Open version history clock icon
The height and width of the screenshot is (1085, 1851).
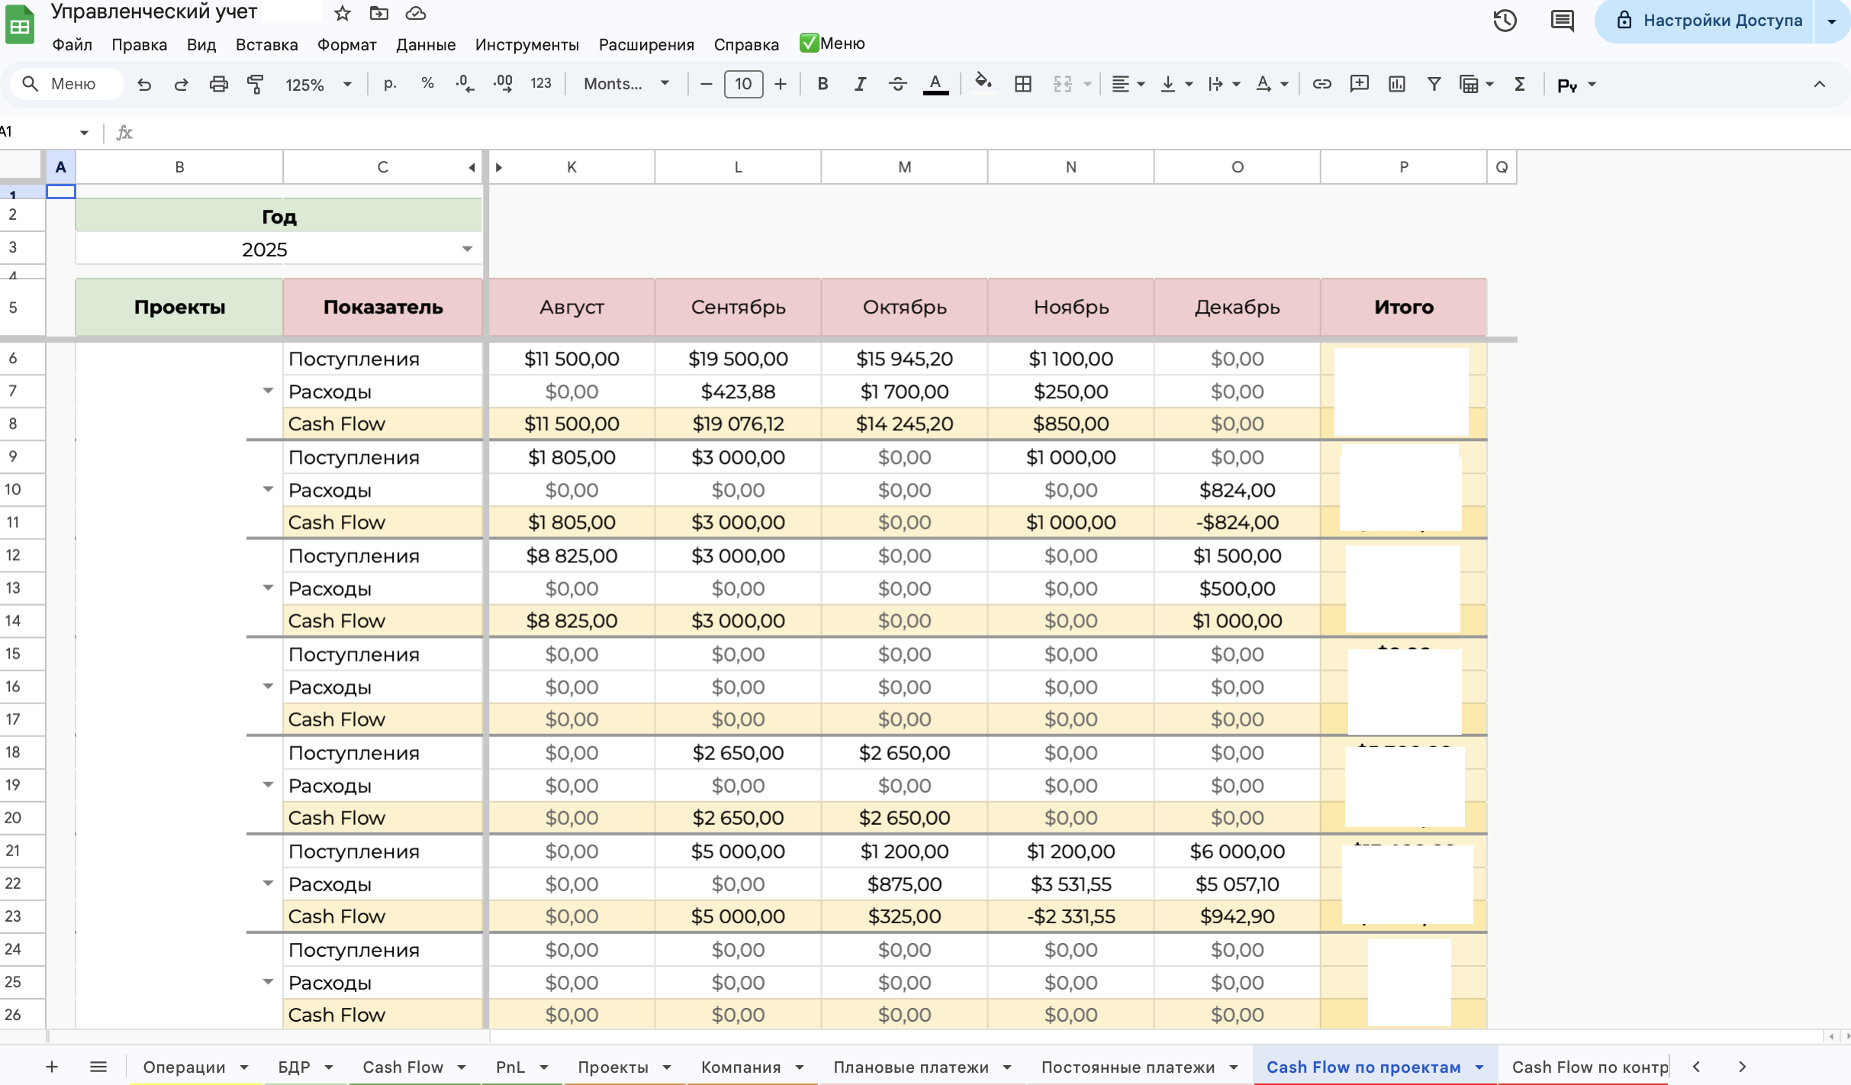tap(1505, 21)
